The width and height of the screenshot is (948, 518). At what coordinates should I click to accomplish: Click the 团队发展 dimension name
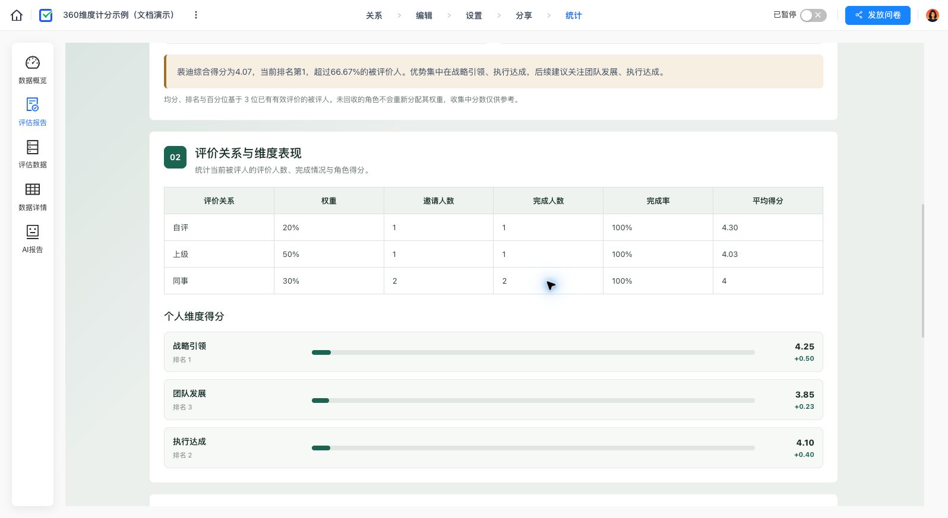[x=189, y=393]
